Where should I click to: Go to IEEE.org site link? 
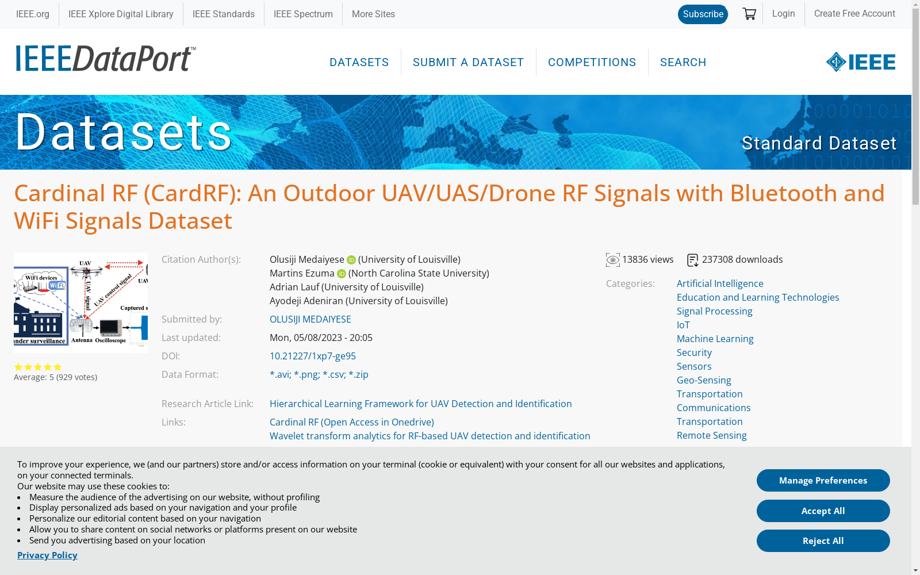point(33,14)
